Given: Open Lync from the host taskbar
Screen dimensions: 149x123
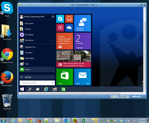Looking at the screenshot, I should 67,121.
